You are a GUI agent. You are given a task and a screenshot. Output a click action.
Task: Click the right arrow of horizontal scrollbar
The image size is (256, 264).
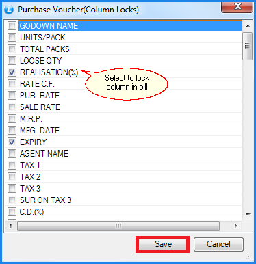click(236, 226)
